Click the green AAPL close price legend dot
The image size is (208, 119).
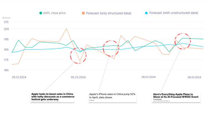tap(41, 13)
